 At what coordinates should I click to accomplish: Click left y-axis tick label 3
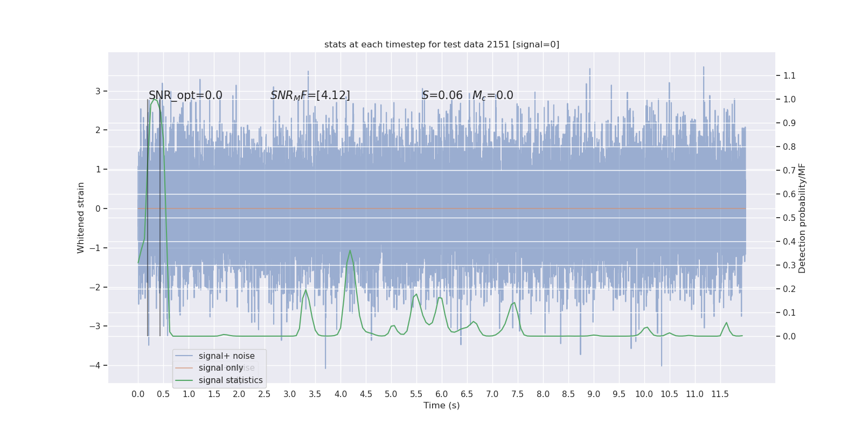tap(98, 91)
